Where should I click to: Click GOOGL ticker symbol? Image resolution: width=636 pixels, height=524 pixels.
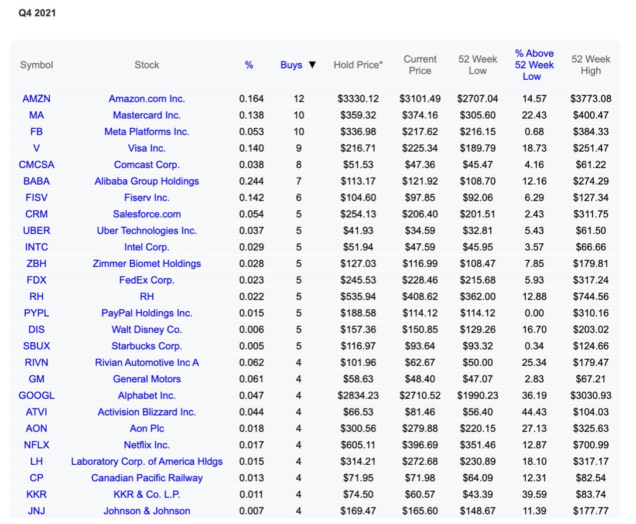pyautogui.click(x=36, y=395)
